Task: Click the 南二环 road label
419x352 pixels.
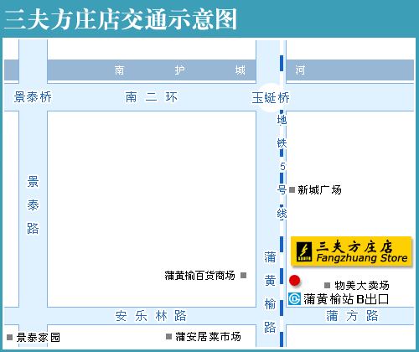Action: (x=151, y=97)
